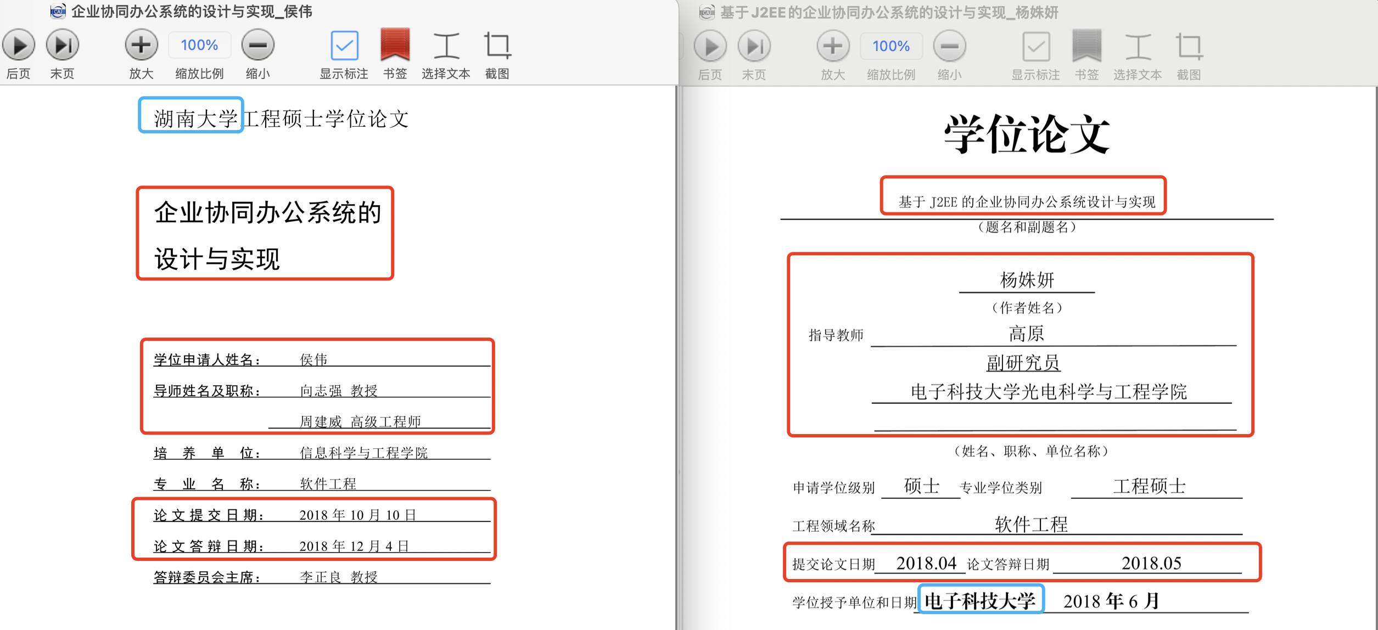Click the 后页 play icon in right window
Viewport: 1378px width, 630px height.
click(710, 47)
